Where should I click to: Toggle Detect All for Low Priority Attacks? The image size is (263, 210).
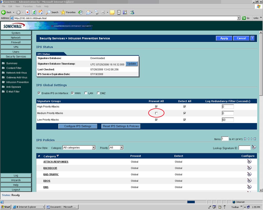click(185, 120)
